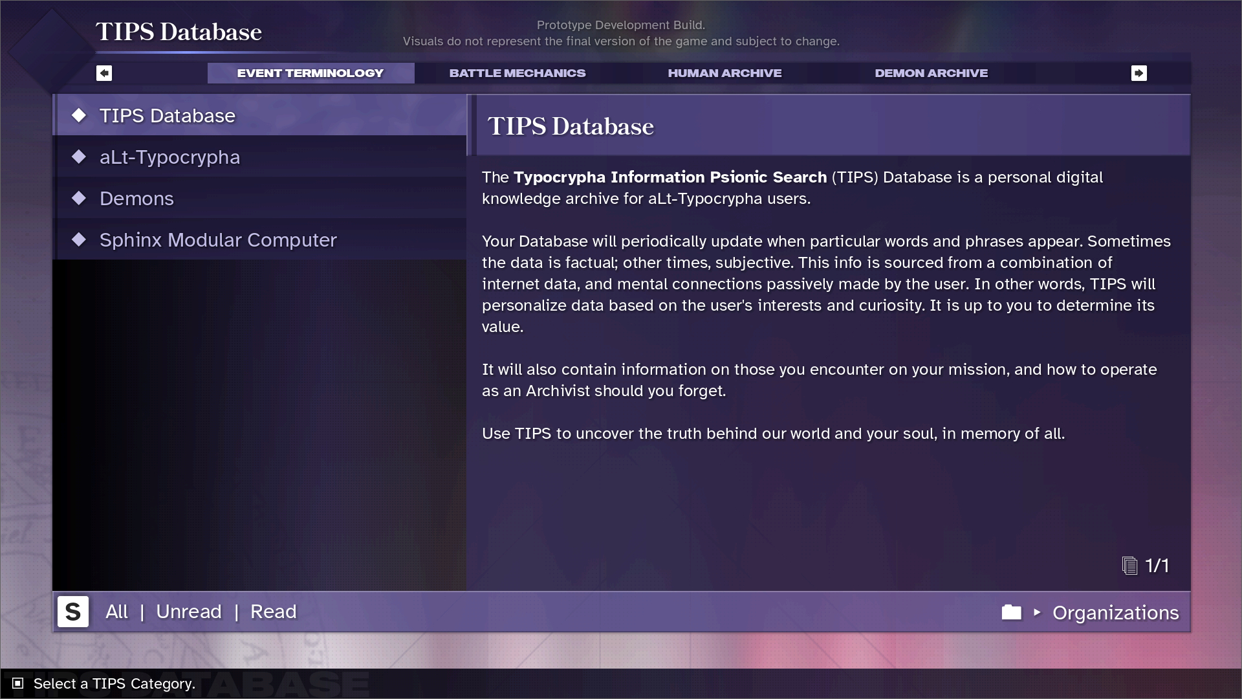Click the S key search icon
1242x699 pixels.
tap(73, 612)
